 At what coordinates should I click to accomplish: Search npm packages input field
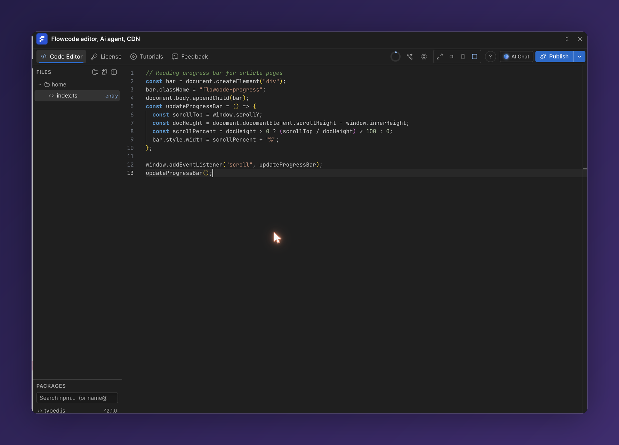[x=77, y=398]
